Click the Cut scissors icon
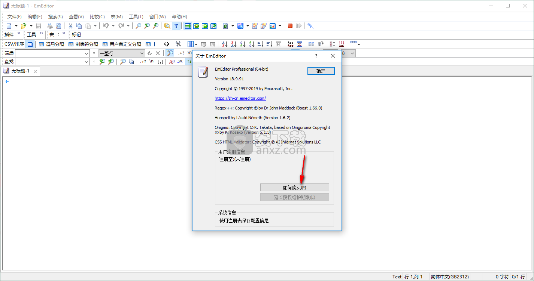This screenshot has height=281, width=534. (x=70, y=26)
